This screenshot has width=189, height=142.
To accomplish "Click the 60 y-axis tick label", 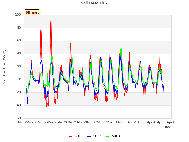I will (x=19, y=41).
